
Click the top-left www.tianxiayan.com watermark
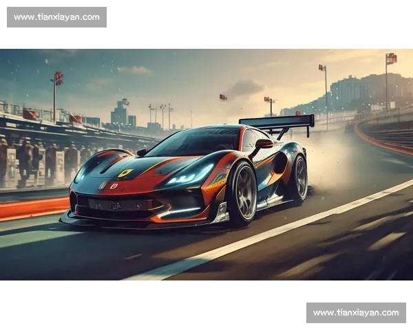coord(57,16)
